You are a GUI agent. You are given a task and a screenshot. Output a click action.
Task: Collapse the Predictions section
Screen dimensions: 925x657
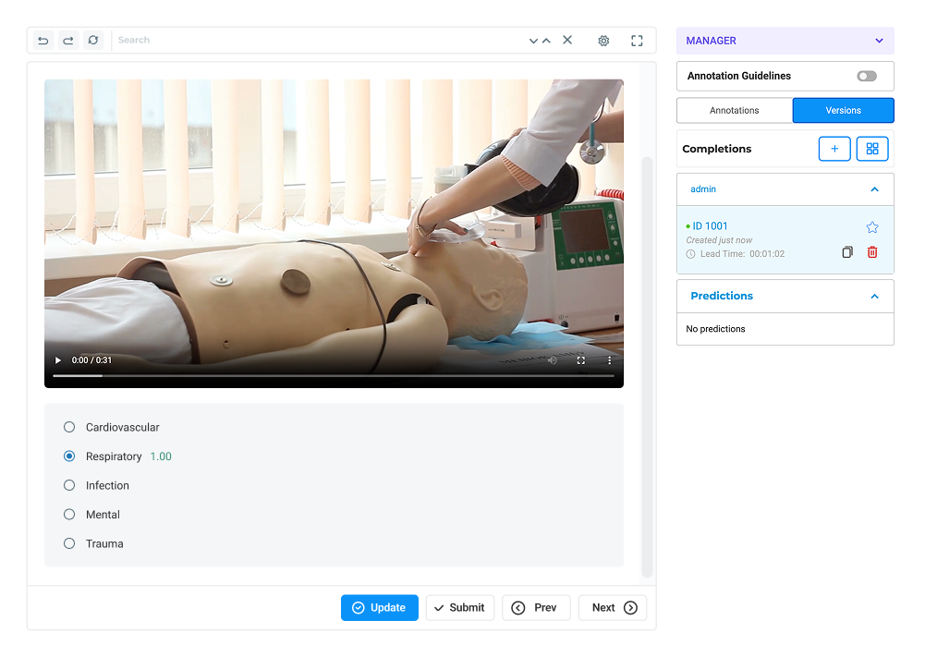875,296
